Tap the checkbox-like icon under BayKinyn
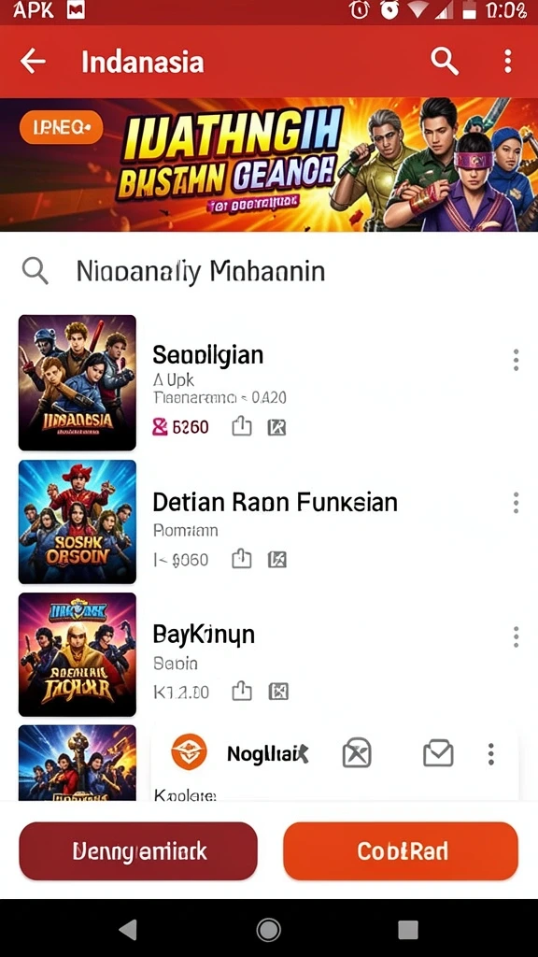538x957 pixels. pos(278,692)
